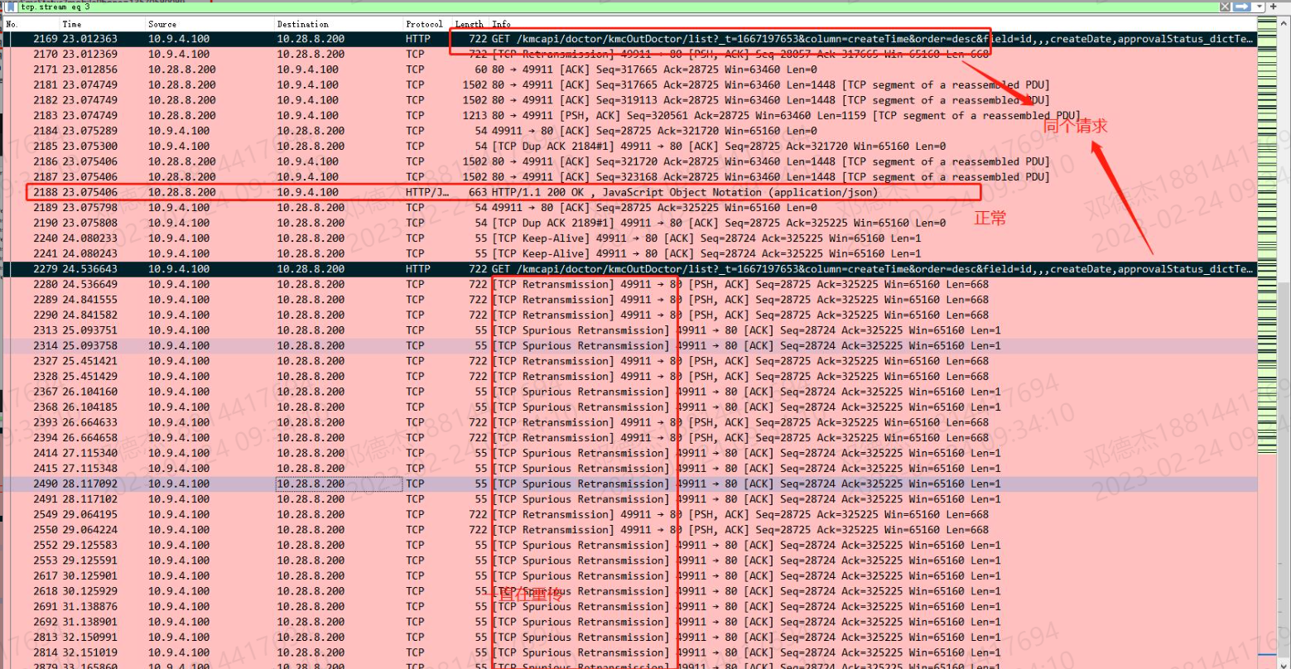The image size is (1291, 669).
Task: Select packet 2617 Spurious Retransmission row
Action: [629, 575]
